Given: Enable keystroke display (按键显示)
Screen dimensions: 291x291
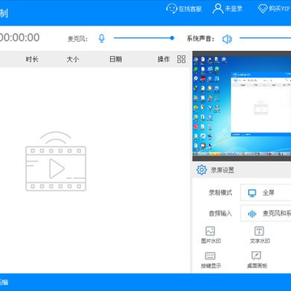Looking at the screenshot, I should click(211, 259).
